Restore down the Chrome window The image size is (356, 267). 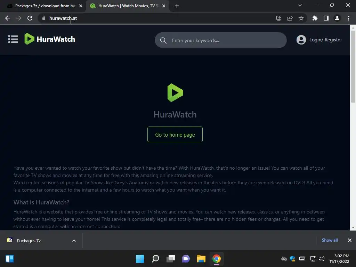(x=332, y=5)
